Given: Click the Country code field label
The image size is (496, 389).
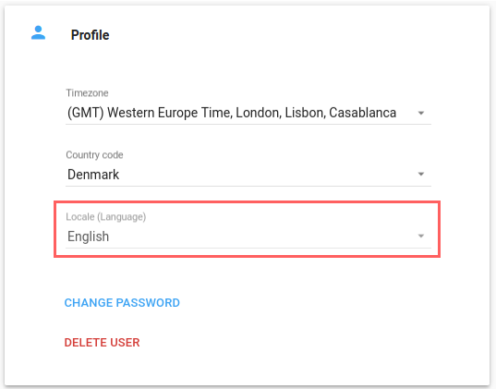Looking at the screenshot, I should tap(94, 155).
